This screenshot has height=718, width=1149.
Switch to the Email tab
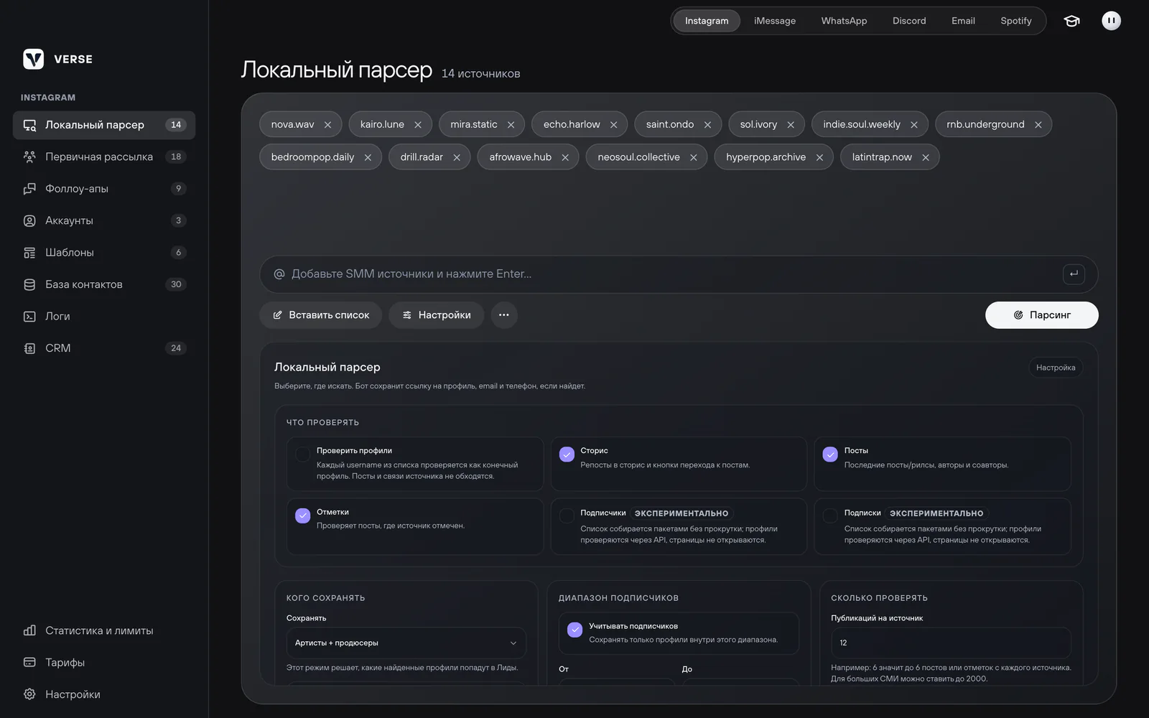[963, 21]
